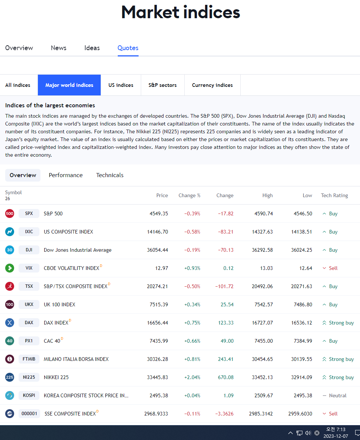Click the TSX red logo icon
Viewport: 360px width, 440px height.
tap(10, 286)
